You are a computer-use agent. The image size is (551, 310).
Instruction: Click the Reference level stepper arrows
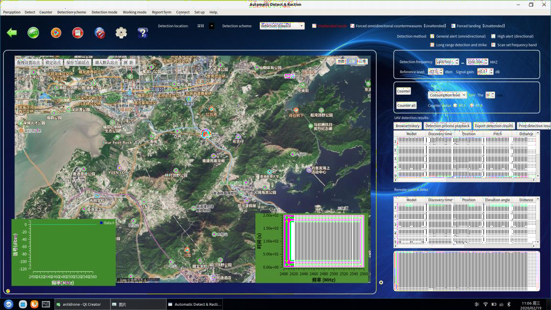click(x=441, y=72)
